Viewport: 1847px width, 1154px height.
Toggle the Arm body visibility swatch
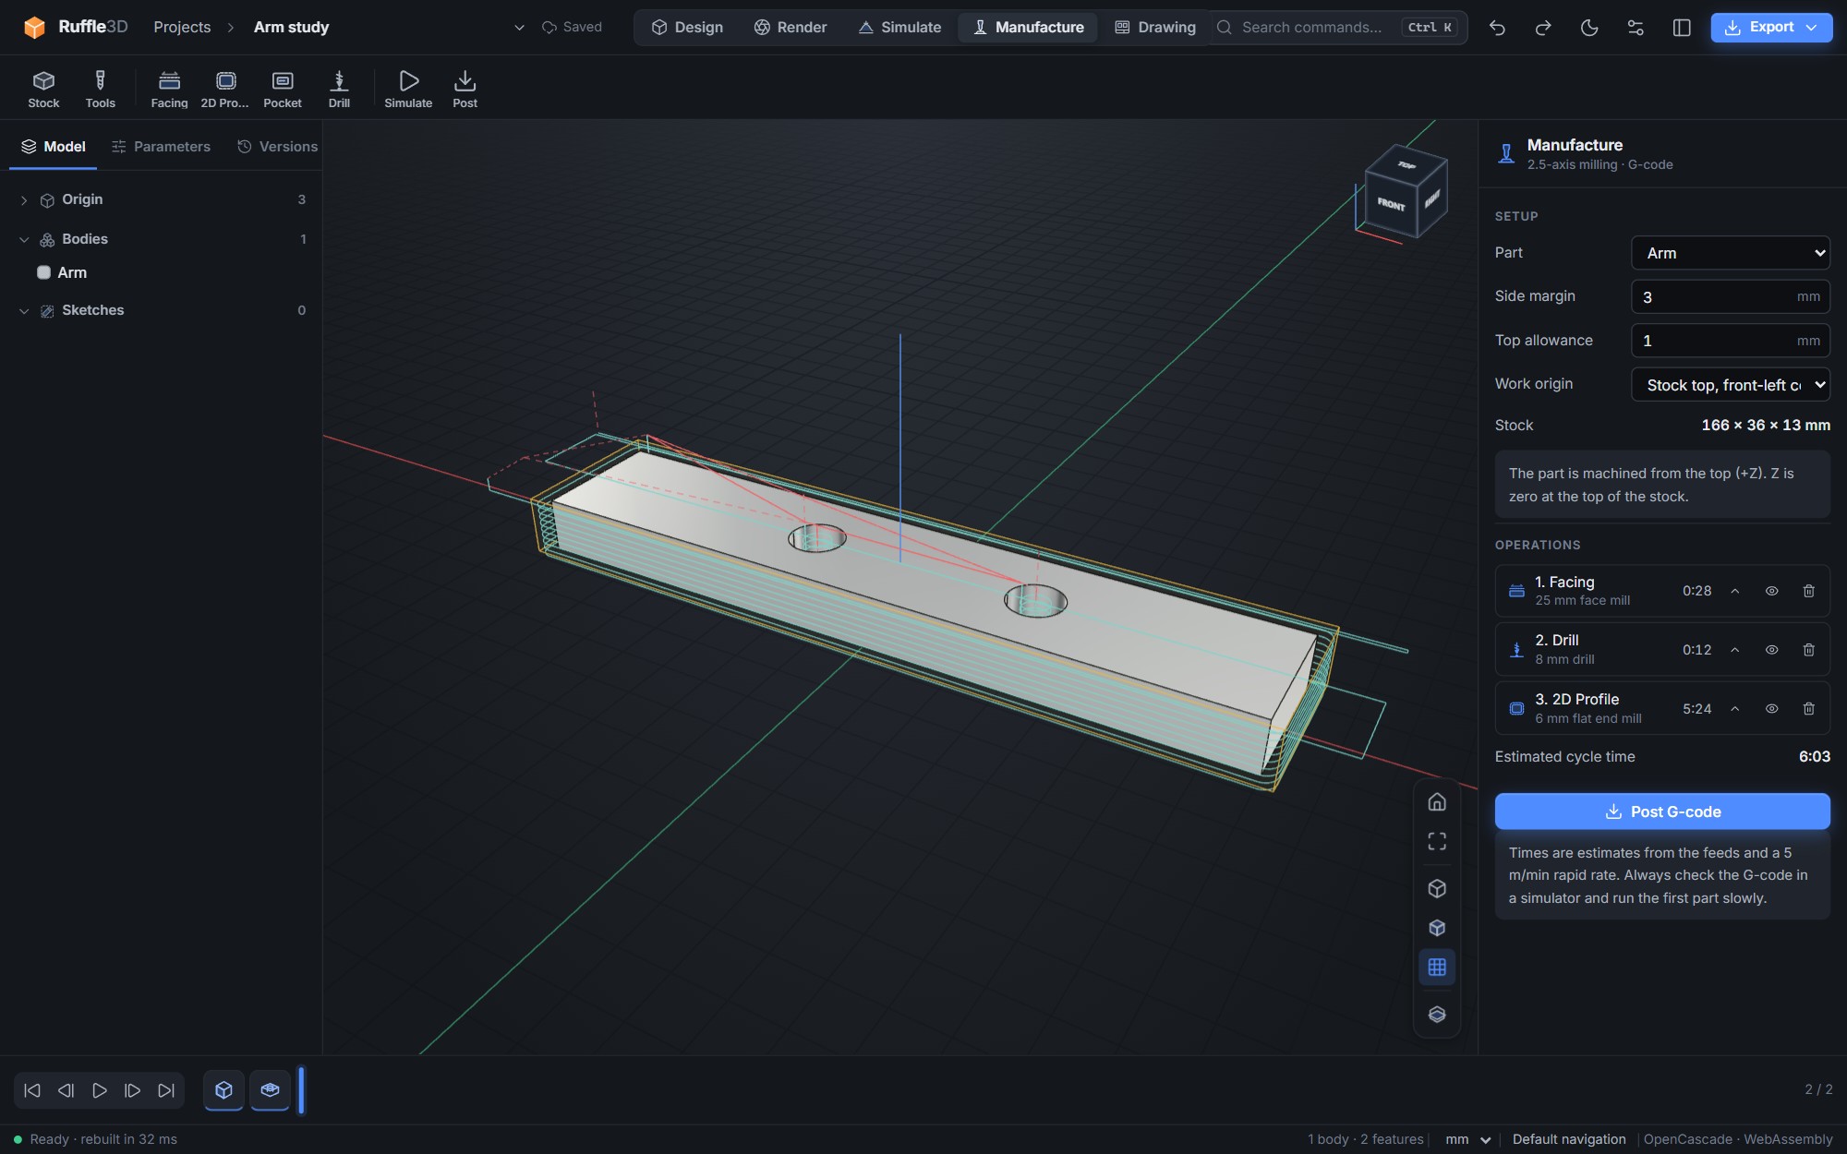(x=43, y=272)
